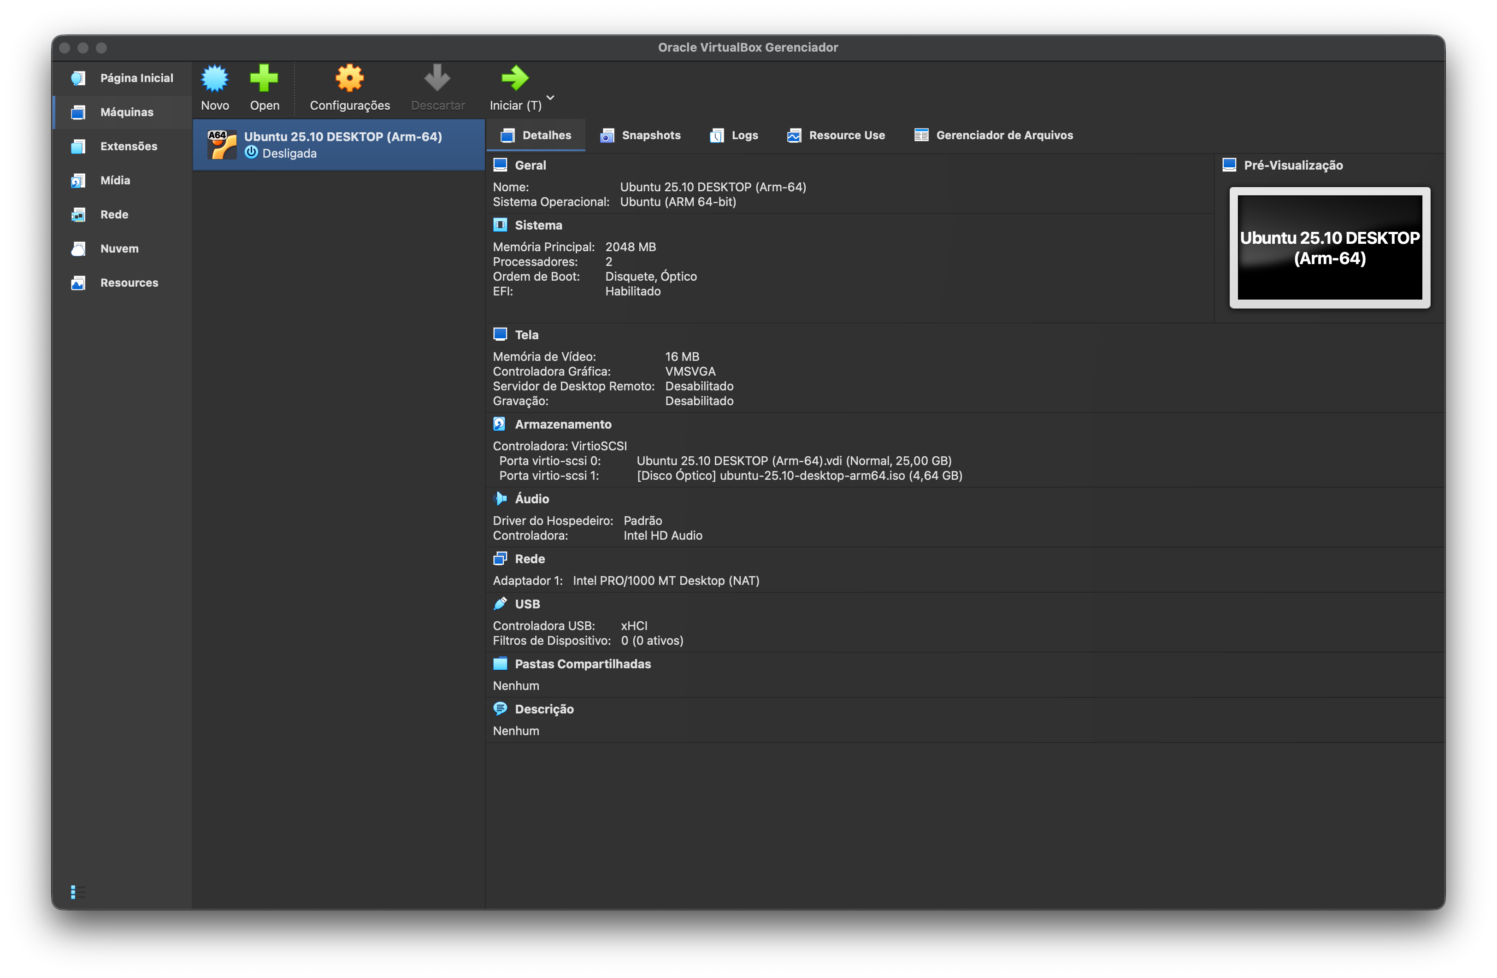Click the green Open plus icon
The width and height of the screenshot is (1497, 978).
pos(264,79)
